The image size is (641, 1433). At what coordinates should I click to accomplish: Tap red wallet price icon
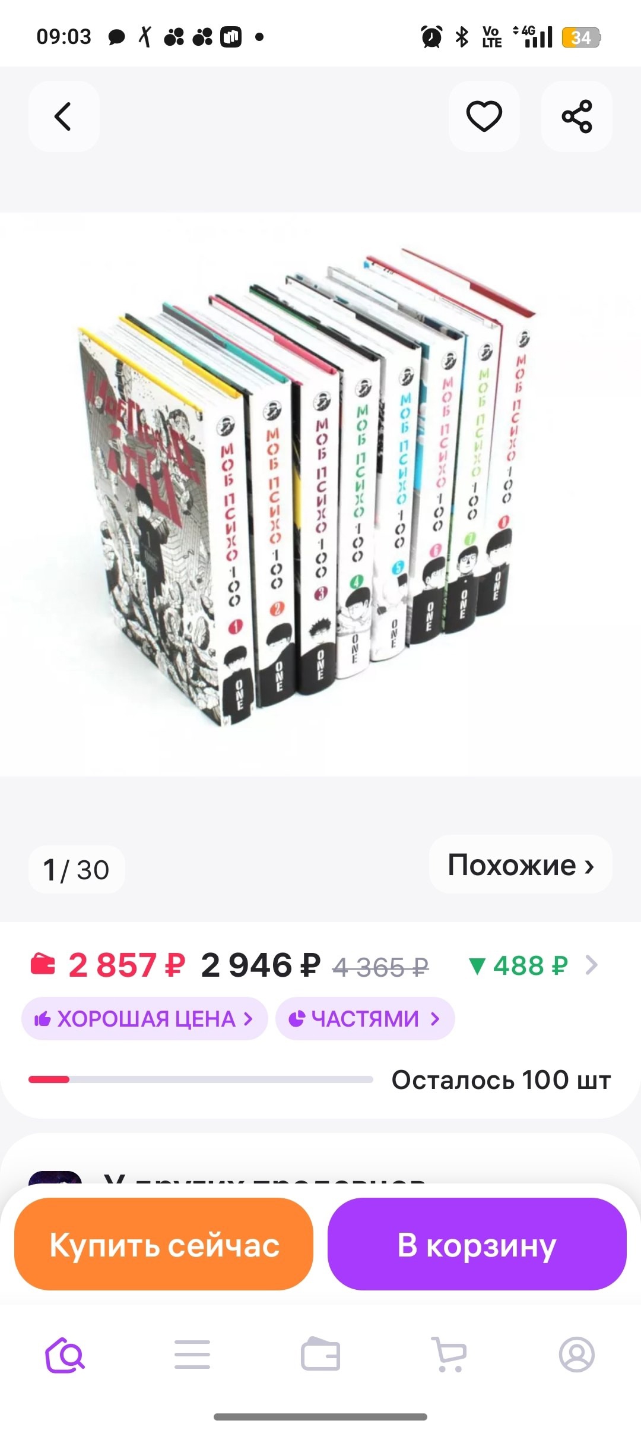point(43,964)
